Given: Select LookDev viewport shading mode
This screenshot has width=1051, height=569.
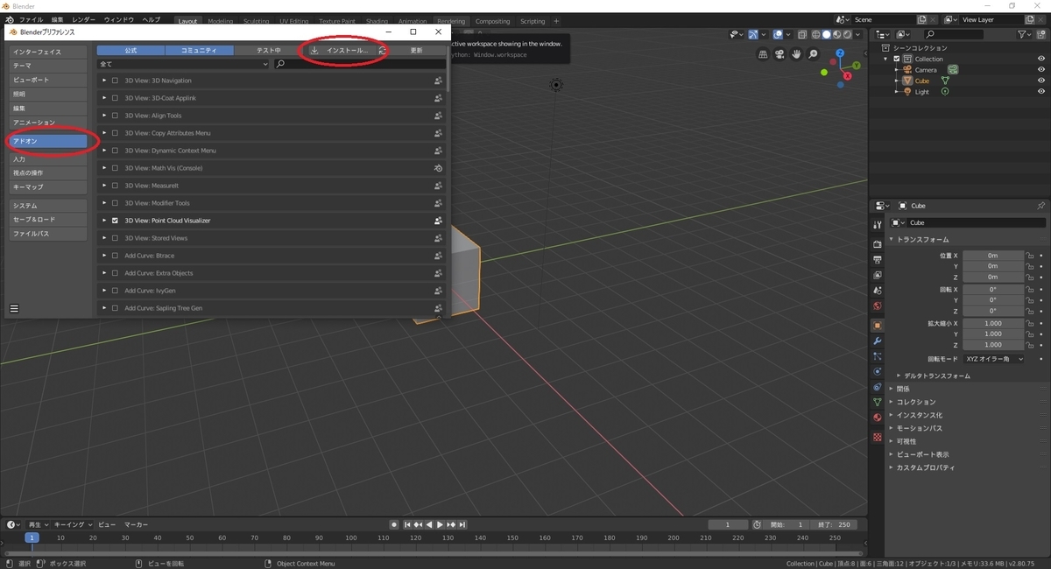Looking at the screenshot, I should [836, 34].
